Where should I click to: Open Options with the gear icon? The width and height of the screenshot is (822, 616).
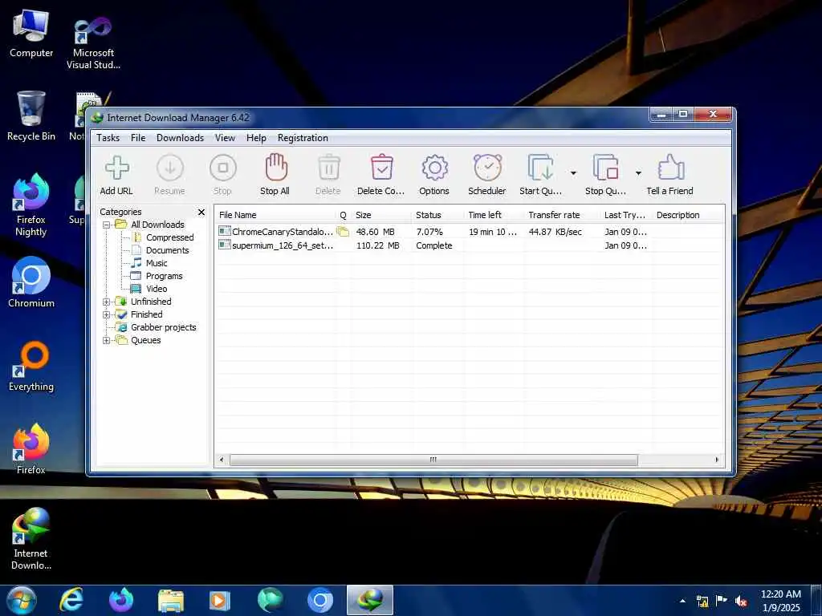434,168
